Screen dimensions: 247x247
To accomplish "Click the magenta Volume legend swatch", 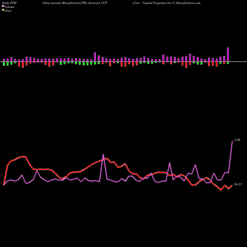I will pyautogui.click(x=3, y=6).
